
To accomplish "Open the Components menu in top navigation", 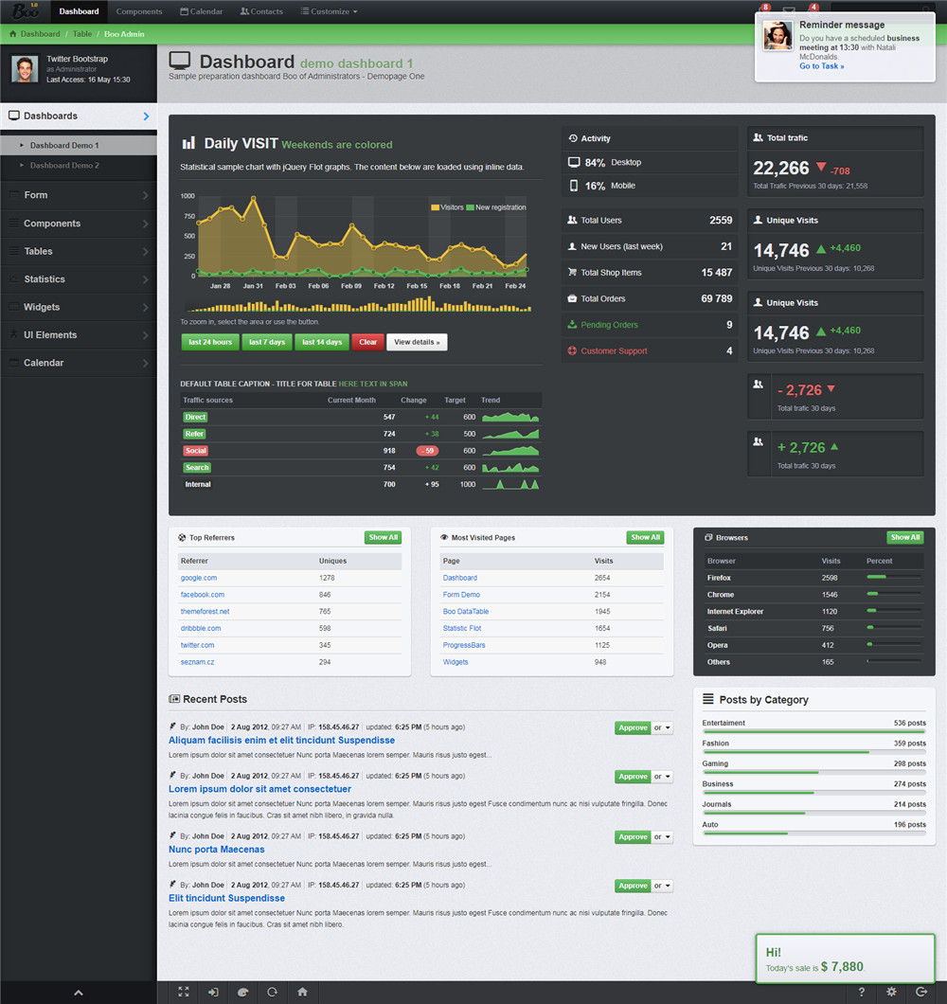I will [139, 11].
